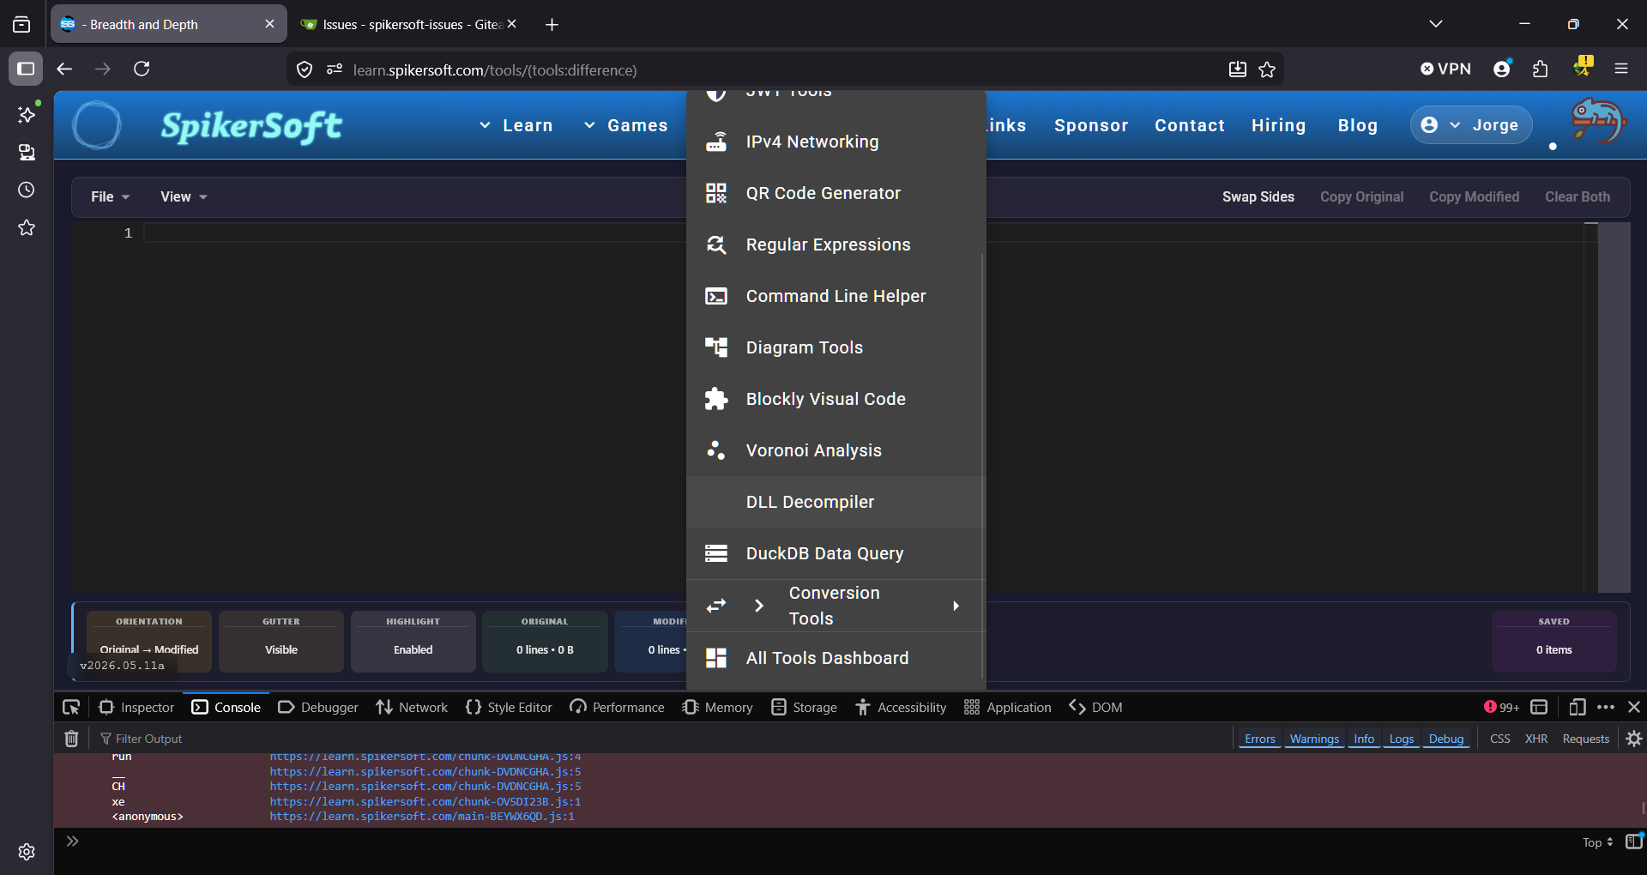Click the tools menu vertical scrollbar
The height and width of the screenshot is (875, 1647).
click(x=982, y=468)
